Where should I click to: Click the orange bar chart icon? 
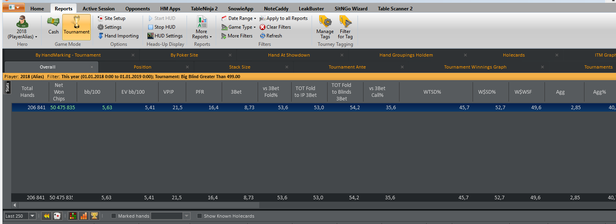click(x=83, y=216)
